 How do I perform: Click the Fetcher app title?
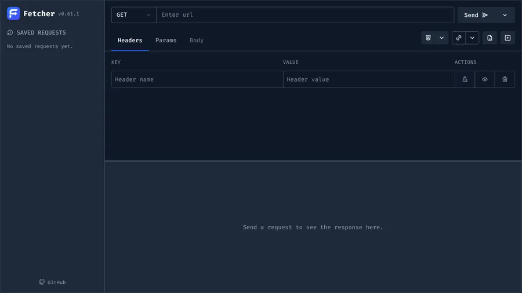pyautogui.click(x=39, y=14)
